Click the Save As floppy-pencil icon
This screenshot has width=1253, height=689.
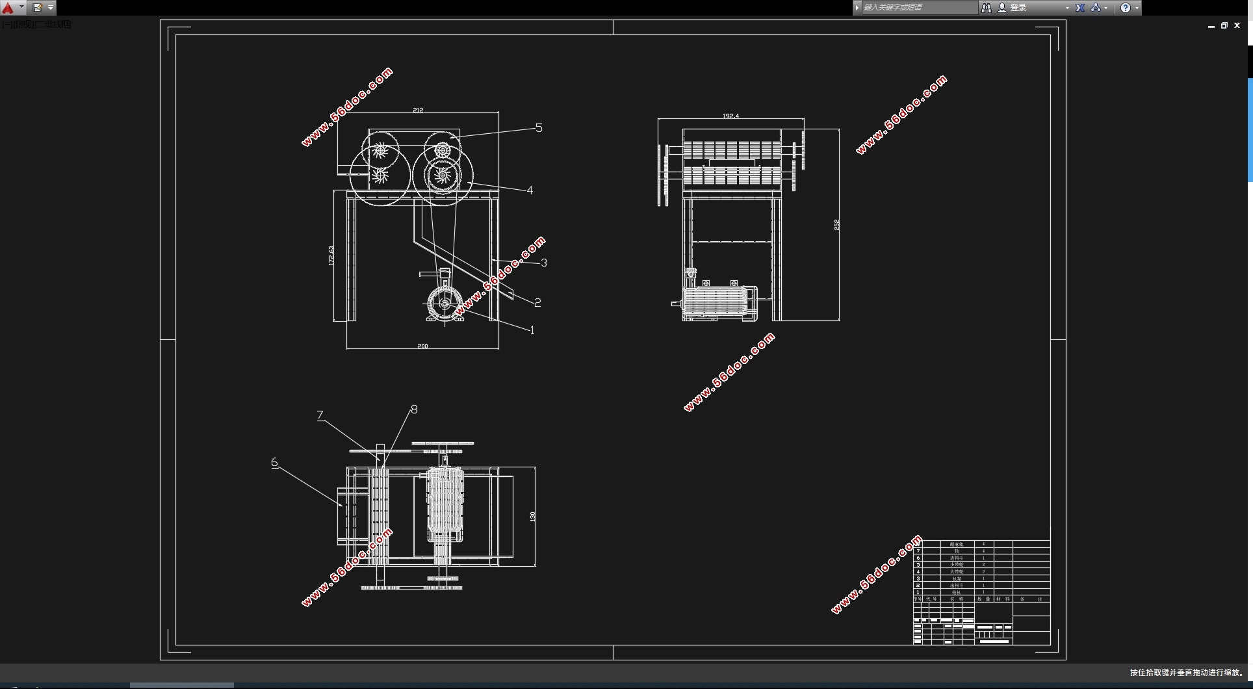tap(37, 8)
